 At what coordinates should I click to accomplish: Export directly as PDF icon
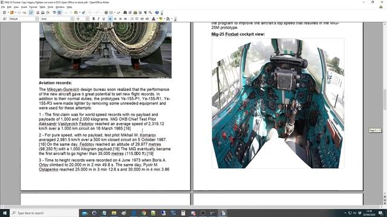pyautogui.click(x=37, y=12)
